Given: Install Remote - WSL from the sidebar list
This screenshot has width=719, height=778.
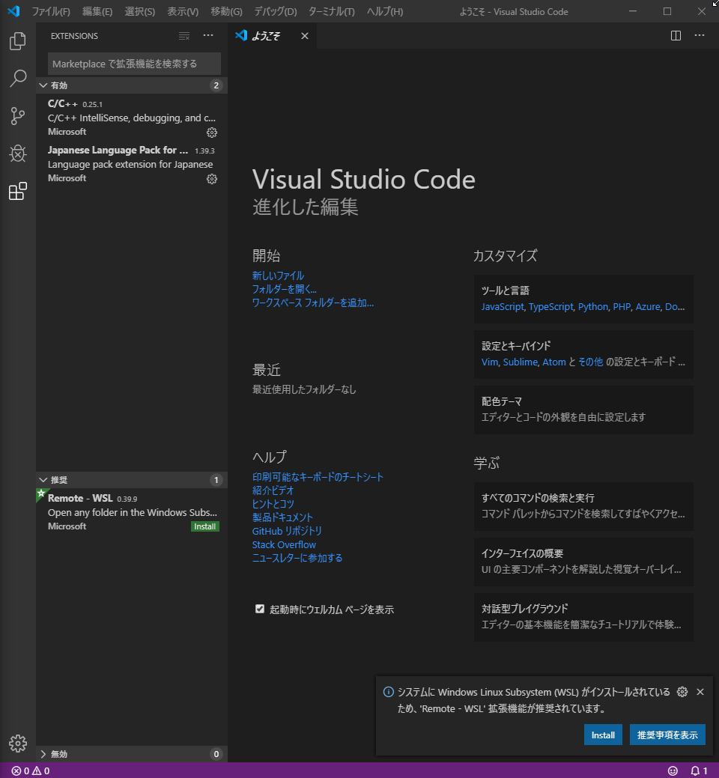Looking at the screenshot, I should (205, 526).
